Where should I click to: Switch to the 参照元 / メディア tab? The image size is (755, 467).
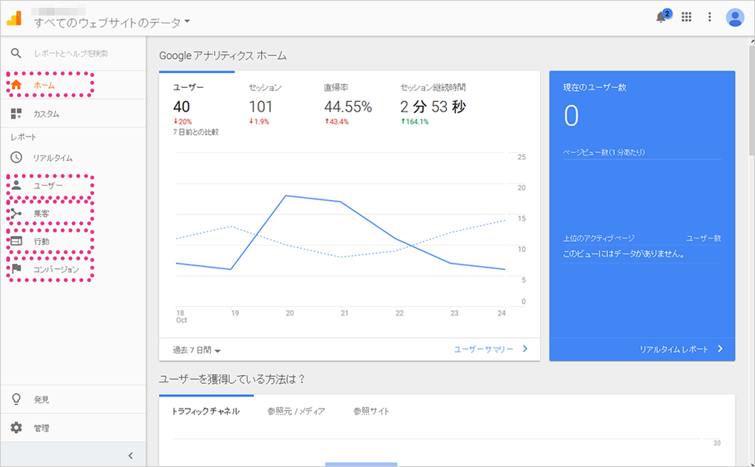click(296, 411)
